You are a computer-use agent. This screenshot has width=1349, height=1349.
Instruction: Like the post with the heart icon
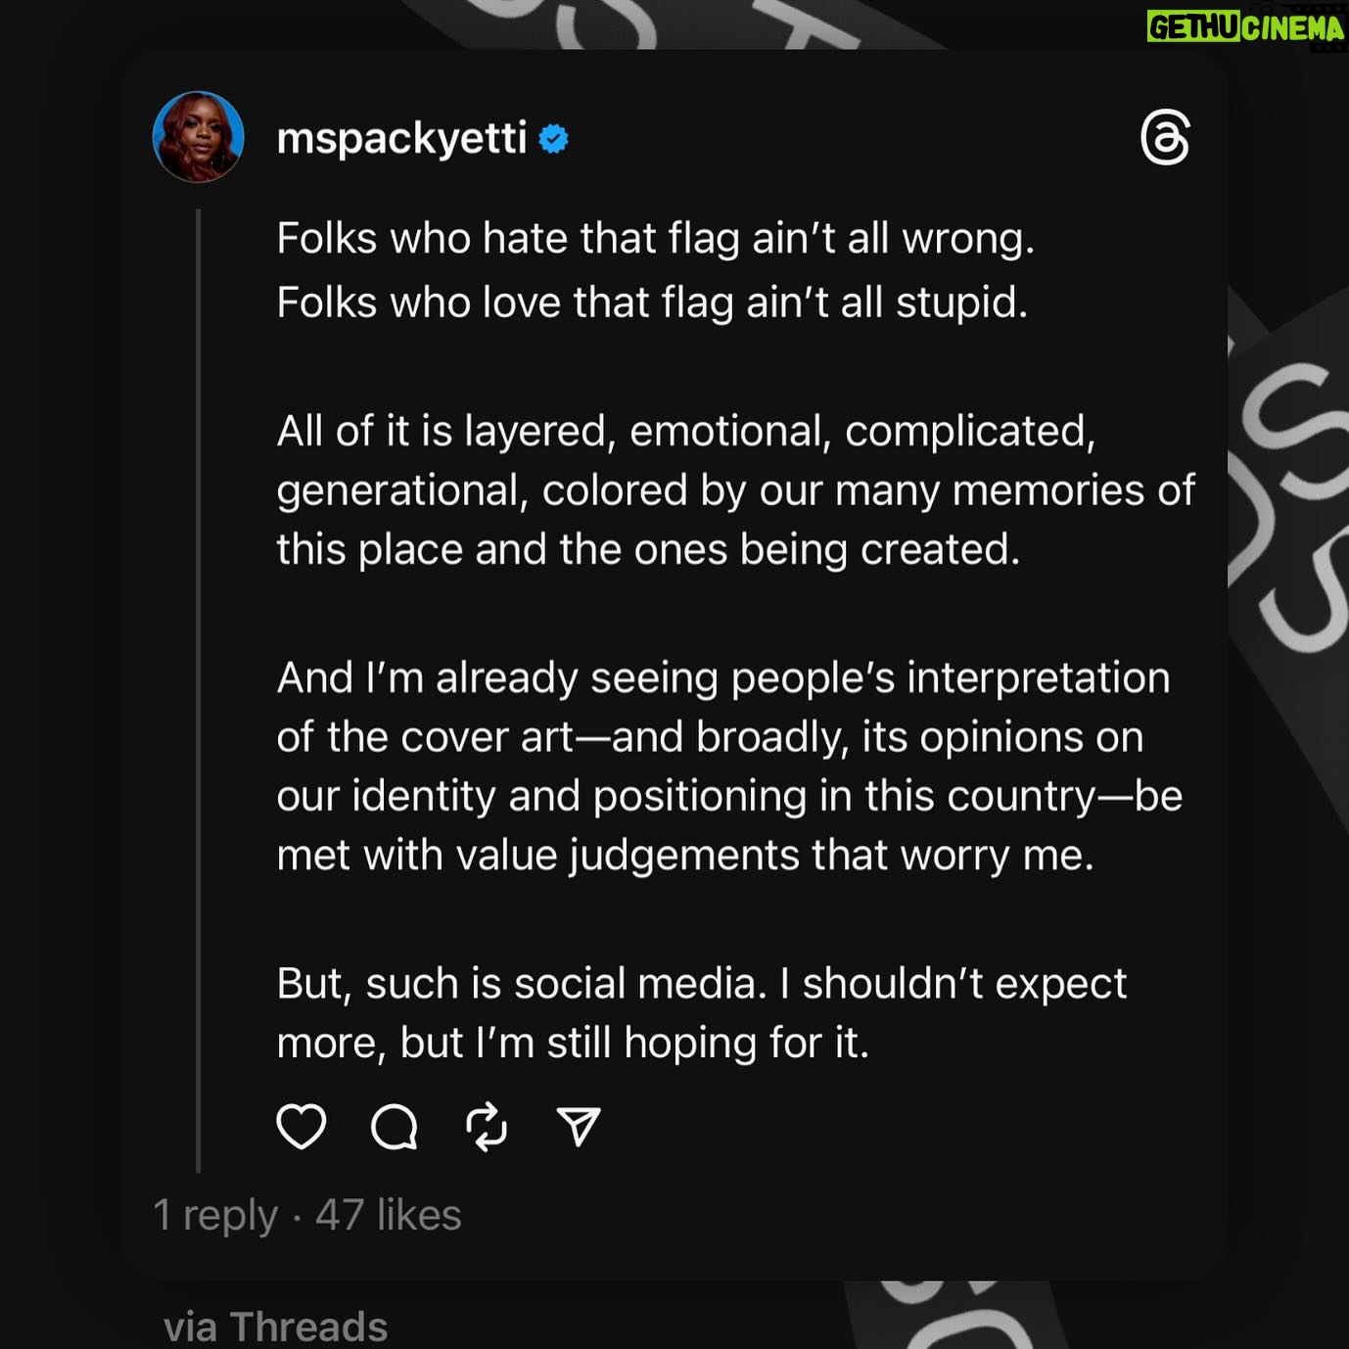point(301,1126)
